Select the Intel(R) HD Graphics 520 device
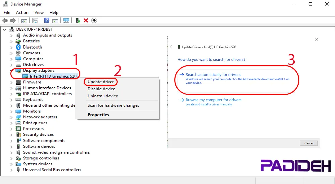The width and height of the screenshot is (335, 184). click(53, 76)
